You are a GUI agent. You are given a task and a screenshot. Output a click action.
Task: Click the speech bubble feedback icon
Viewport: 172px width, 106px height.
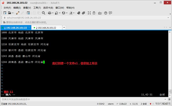point(110,13)
